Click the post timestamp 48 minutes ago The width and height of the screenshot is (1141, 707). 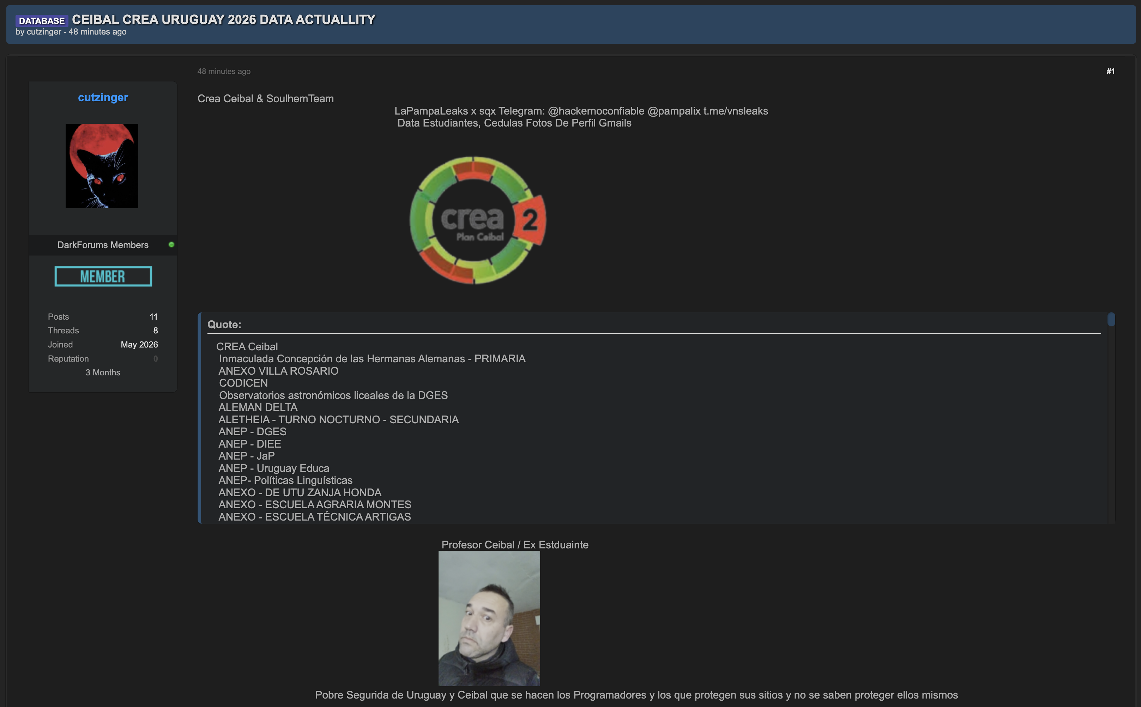[x=224, y=72]
